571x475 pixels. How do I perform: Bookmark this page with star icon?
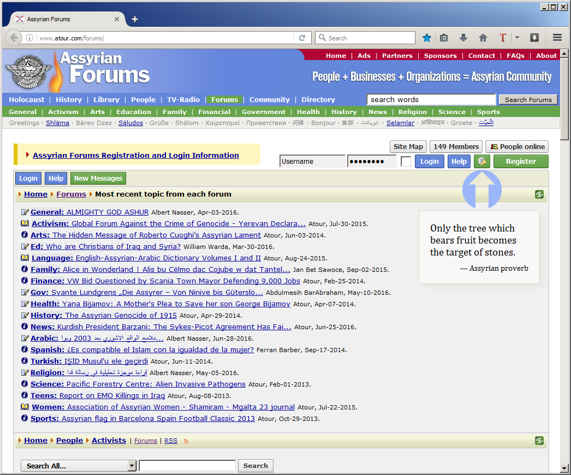point(427,38)
